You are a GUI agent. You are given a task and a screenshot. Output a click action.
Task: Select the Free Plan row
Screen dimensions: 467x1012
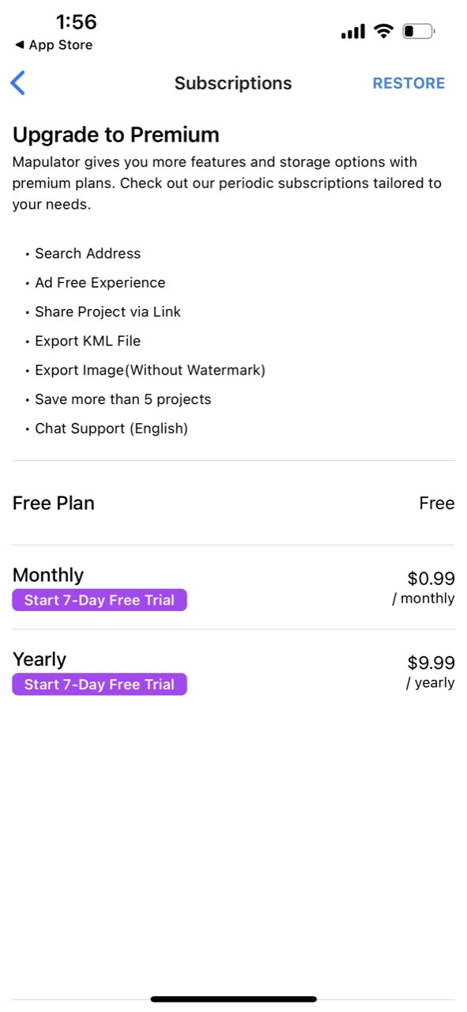coord(233,503)
